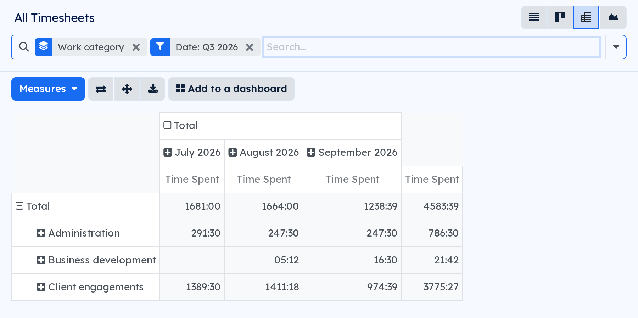The height and width of the screenshot is (318, 638).
Task: Expand the July 2026 column
Action: [x=192, y=152]
